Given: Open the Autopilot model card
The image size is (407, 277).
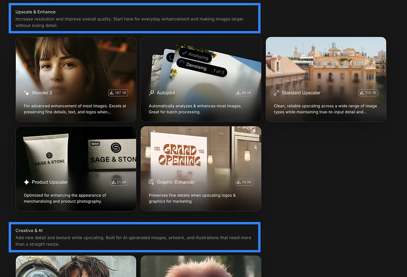Looking at the screenshot, I should 201,79.
